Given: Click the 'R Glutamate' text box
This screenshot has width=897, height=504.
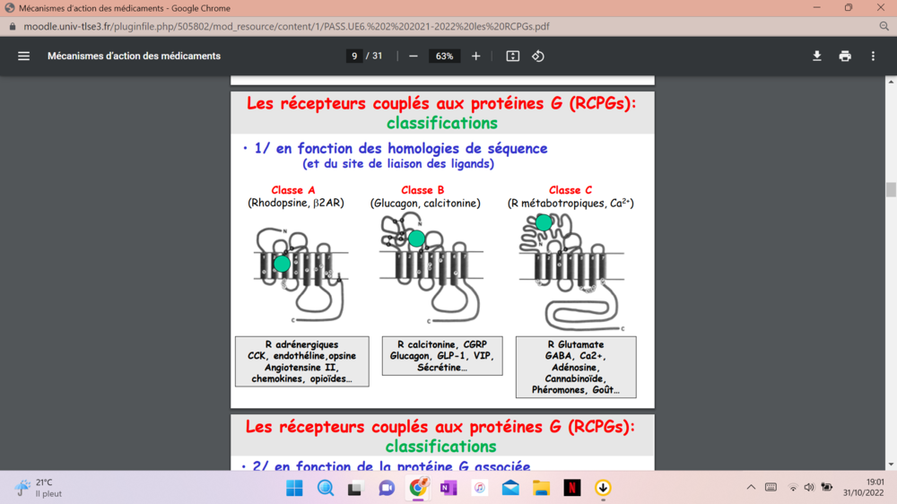Looking at the screenshot, I should (576, 367).
